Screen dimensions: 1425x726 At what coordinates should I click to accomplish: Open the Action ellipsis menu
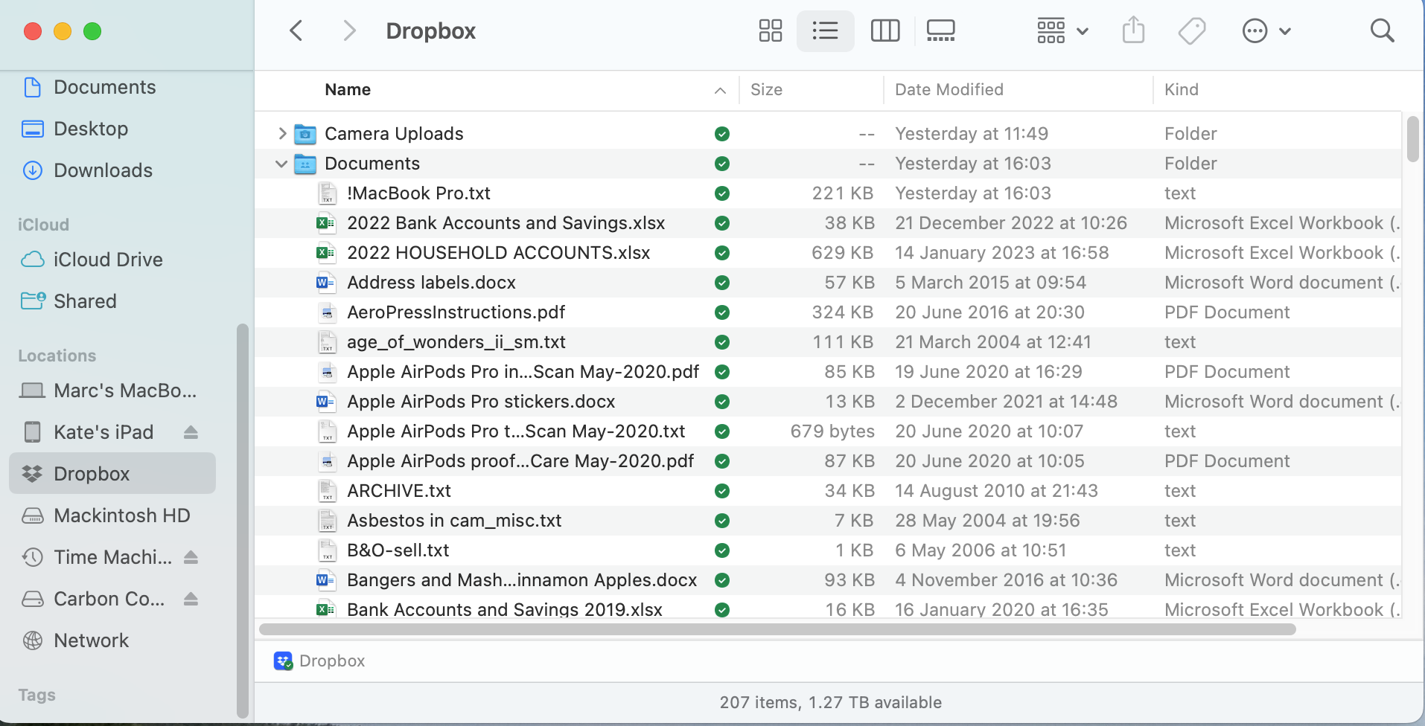[x=1266, y=30]
